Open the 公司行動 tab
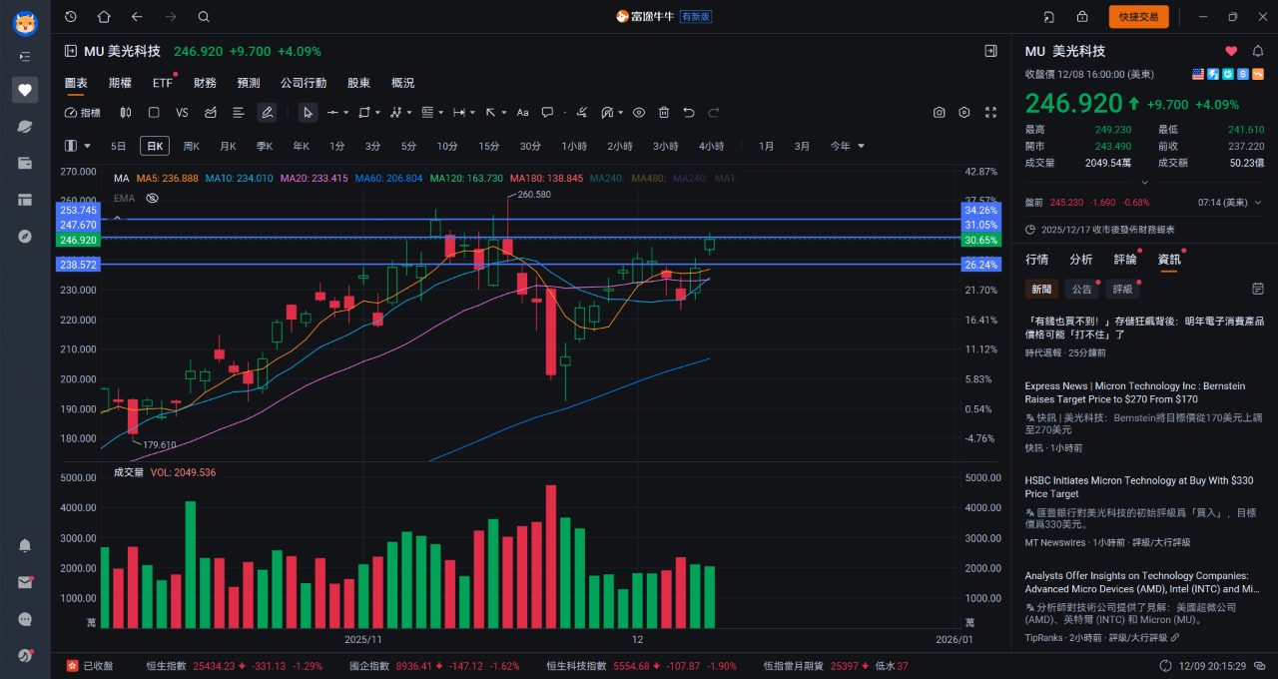Image resolution: width=1278 pixels, height=679 pixels. point(304,83)
